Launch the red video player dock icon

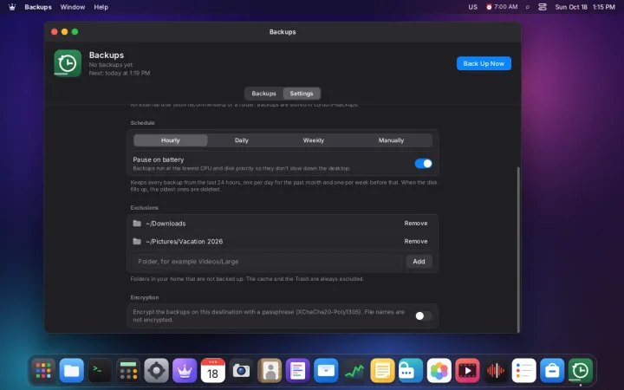(467, 371)
